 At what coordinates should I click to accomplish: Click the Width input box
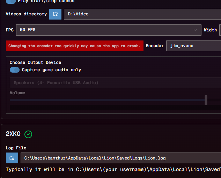pos(220,30)
